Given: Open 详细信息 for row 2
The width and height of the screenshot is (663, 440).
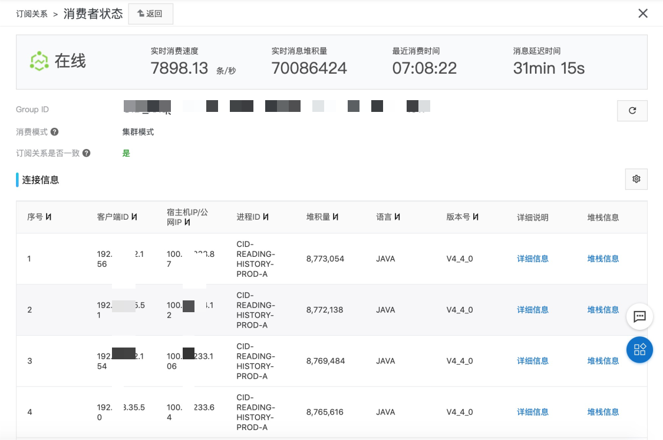Looking at the screenshot, I should (532, 310).
